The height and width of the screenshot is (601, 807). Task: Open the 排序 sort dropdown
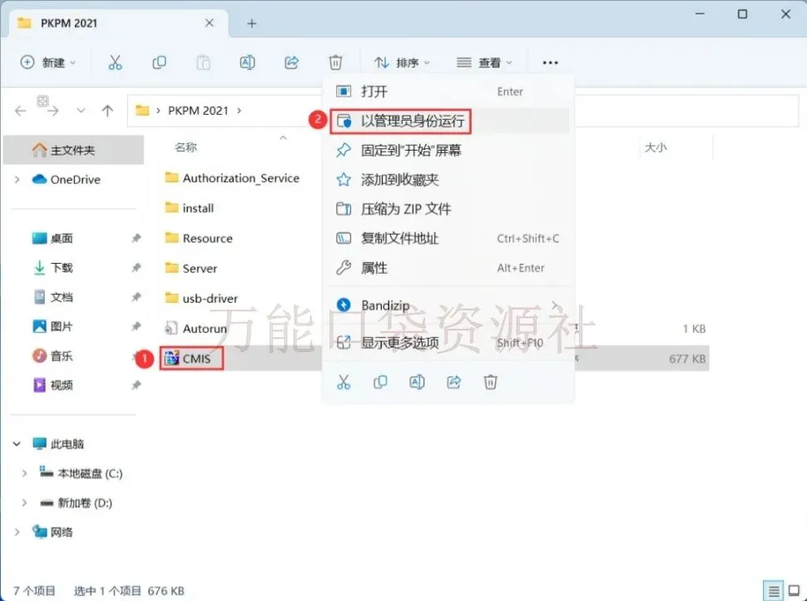point(402,62)
